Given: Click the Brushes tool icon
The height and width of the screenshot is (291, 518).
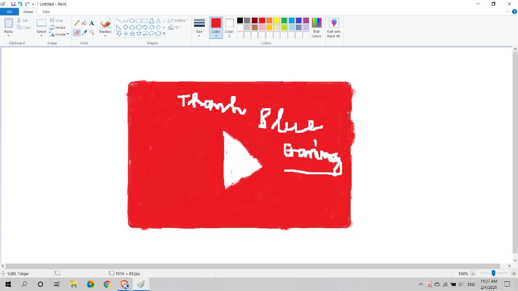Looking at the screenshot, I should pos(105,23).
